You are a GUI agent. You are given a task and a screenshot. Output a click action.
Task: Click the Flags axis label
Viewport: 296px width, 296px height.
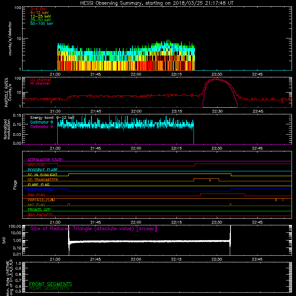15,185
